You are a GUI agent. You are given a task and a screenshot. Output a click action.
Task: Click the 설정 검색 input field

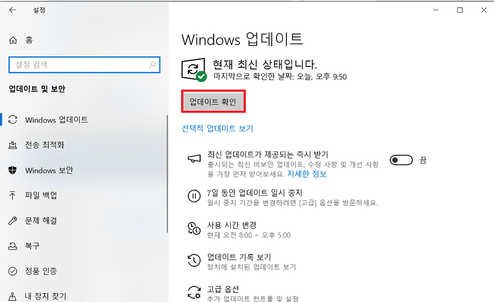(x=85, y=65)
